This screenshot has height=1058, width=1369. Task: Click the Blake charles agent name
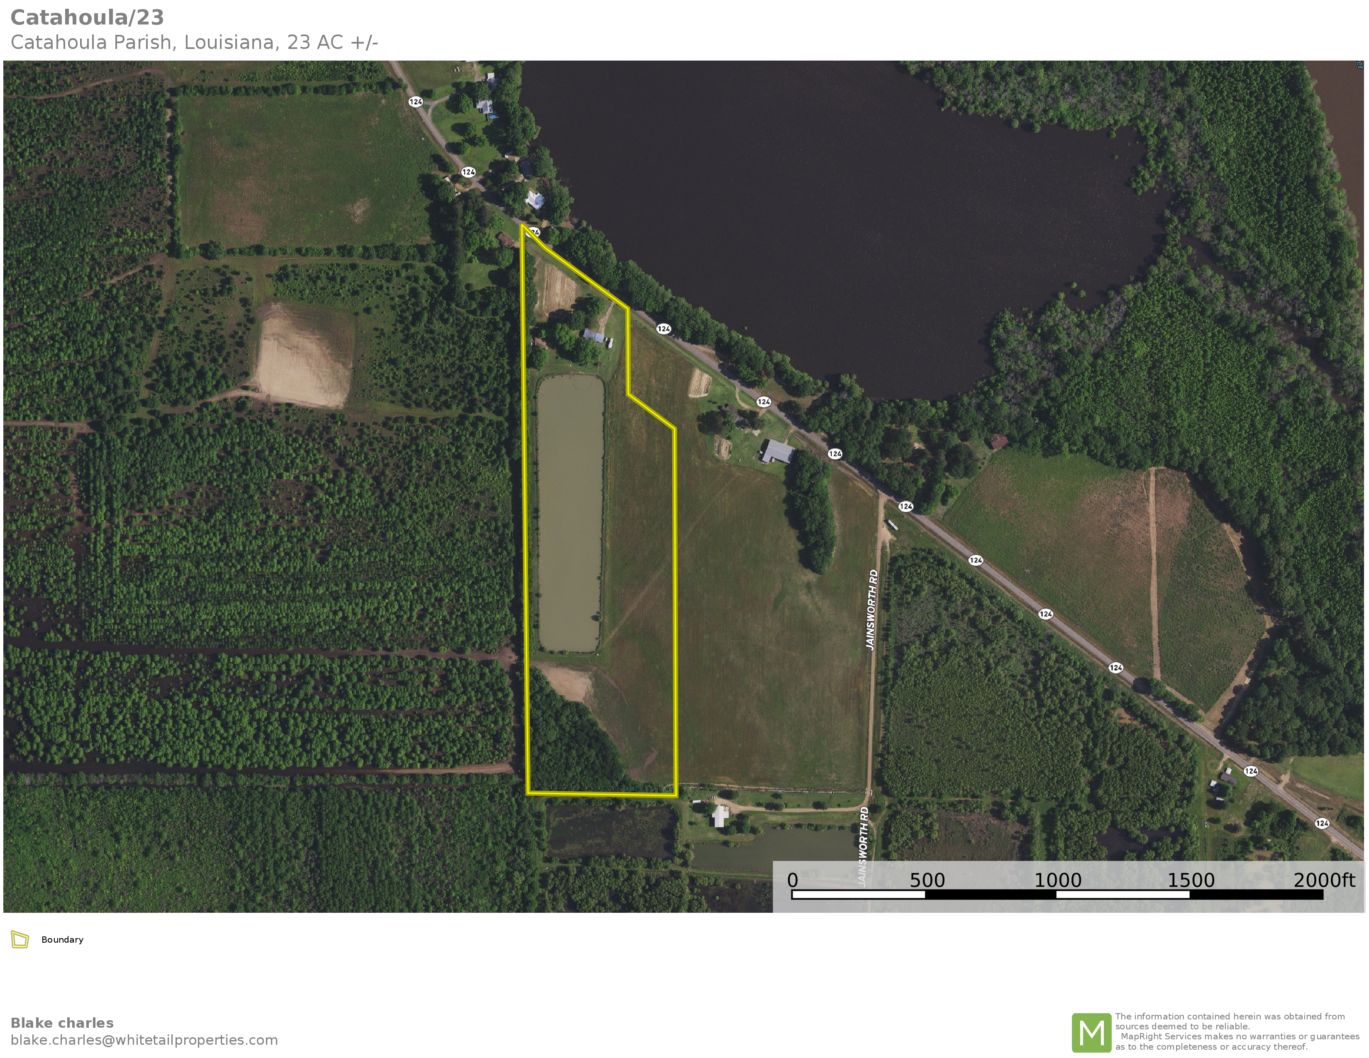coord(62,1023)
